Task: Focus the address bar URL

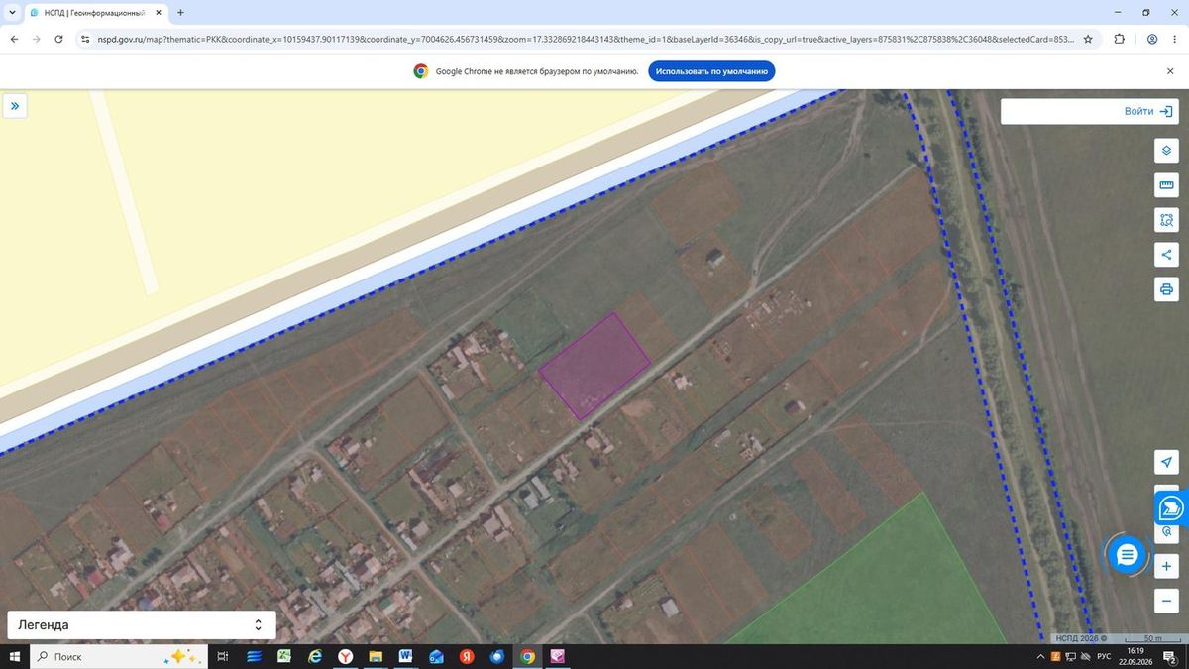Action: [586, 39]
